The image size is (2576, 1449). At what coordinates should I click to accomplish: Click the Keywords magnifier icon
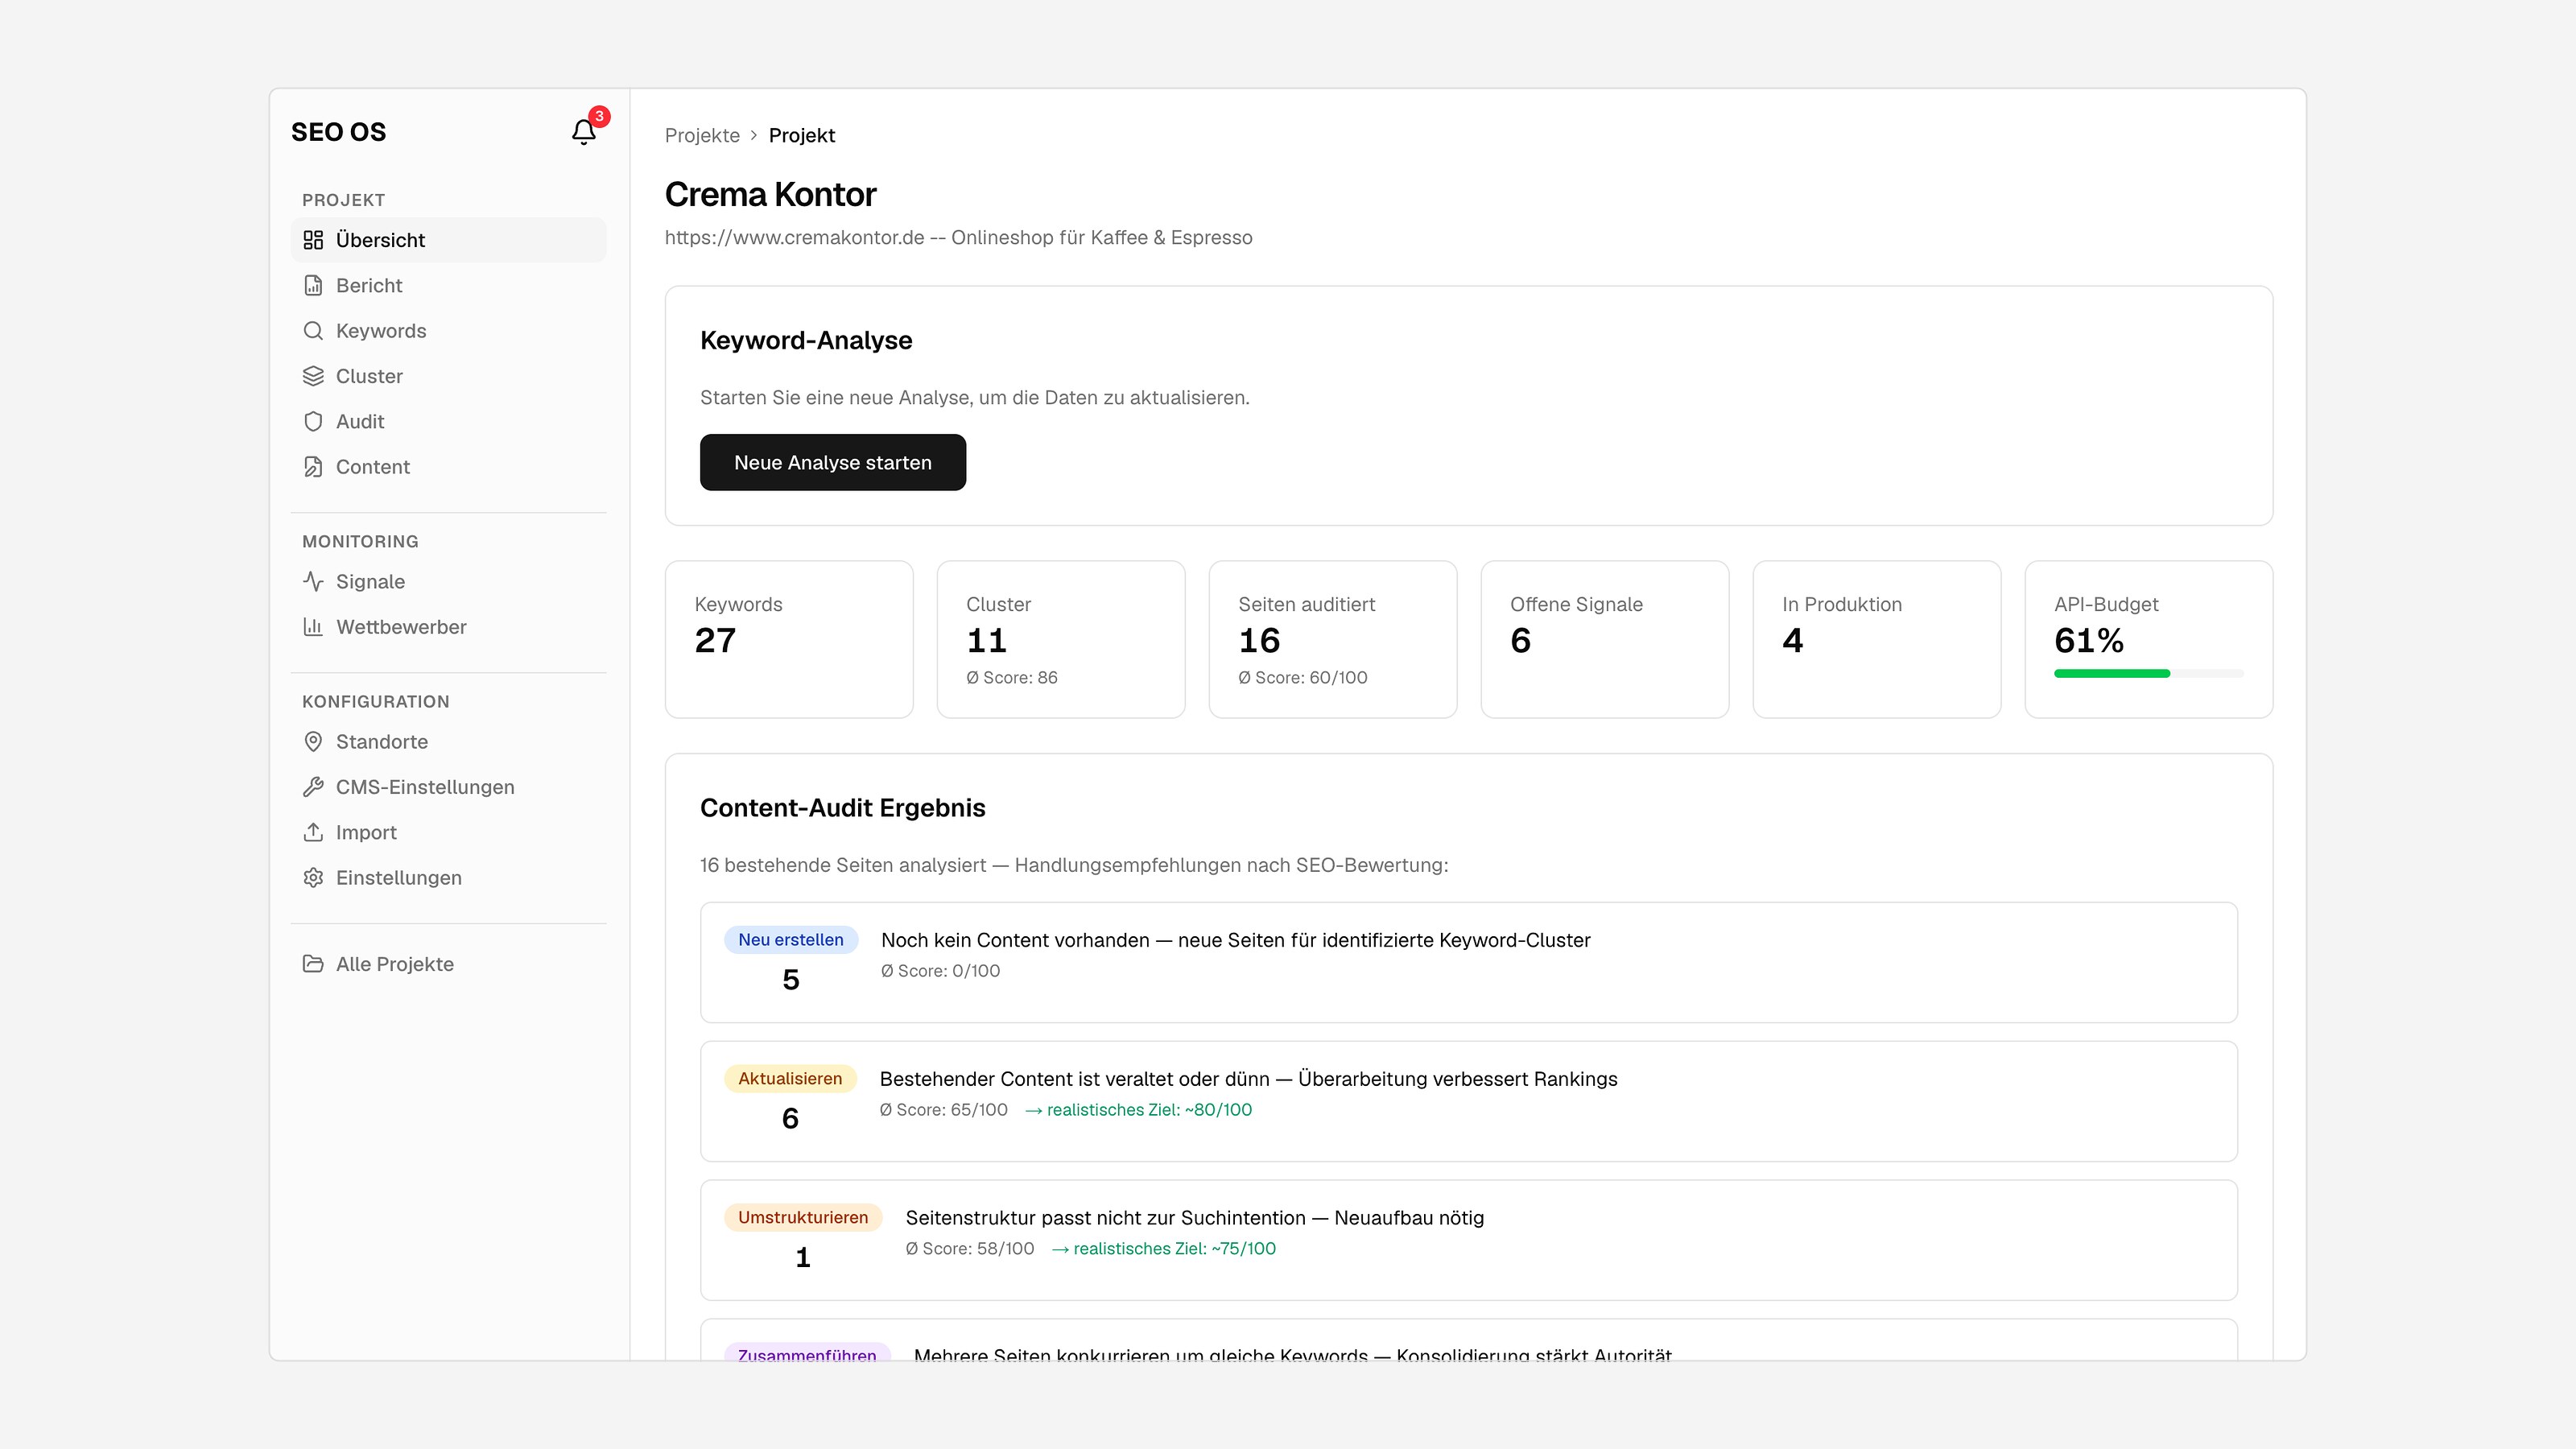click(313, 331)
